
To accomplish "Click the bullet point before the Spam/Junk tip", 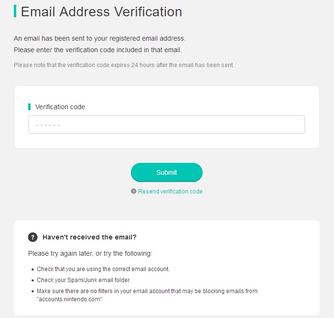I will tap(32, 281).
